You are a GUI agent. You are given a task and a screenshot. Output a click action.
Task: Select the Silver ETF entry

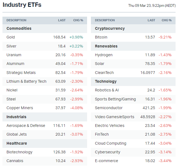(x=11, y=46)
